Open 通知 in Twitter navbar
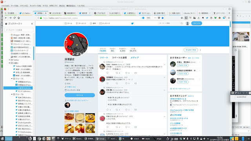This screenshot has width=251, height=141. [93, 23]
